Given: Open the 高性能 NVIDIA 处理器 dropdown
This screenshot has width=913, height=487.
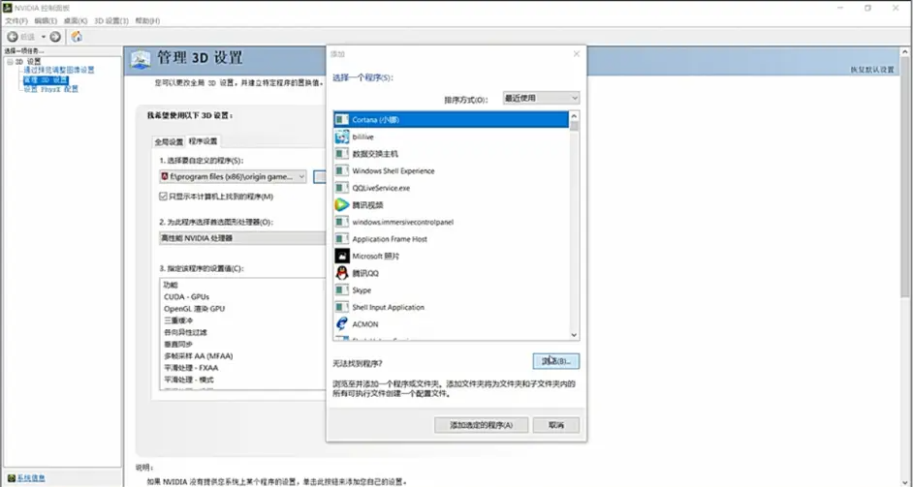Looking at the screenshot, I should coord(242,238).
